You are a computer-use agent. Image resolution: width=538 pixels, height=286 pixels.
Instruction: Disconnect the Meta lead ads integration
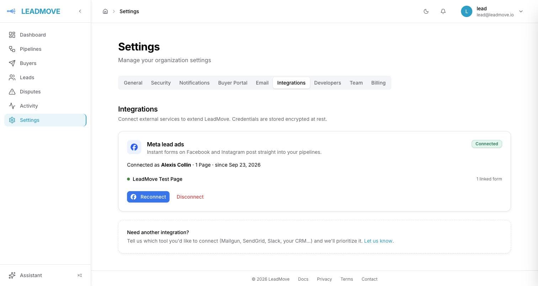tap(190, 197)
